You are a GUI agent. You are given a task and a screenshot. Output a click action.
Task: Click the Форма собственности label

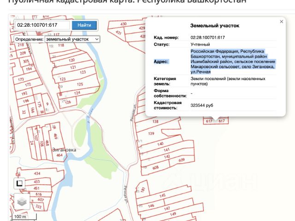pyautogui.click(x=170, y=93)
